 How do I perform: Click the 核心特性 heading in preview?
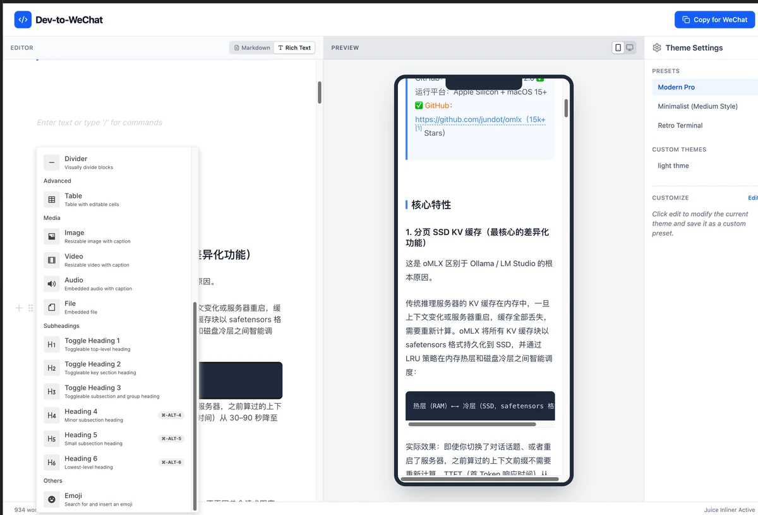[431, 205]
